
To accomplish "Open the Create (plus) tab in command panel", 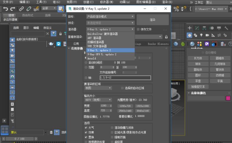I will 190,28.
